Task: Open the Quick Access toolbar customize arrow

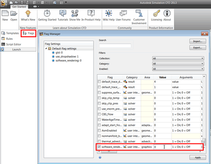Action: point(66,2)
